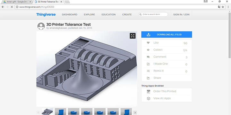
Task: Click the main 3D model preview image
Action: [87, 69]
